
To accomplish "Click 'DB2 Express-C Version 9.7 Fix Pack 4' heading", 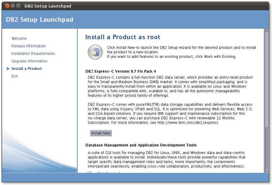I will 121,71.
